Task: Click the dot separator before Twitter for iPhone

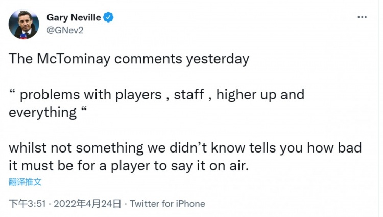Action: click(126, 204)
